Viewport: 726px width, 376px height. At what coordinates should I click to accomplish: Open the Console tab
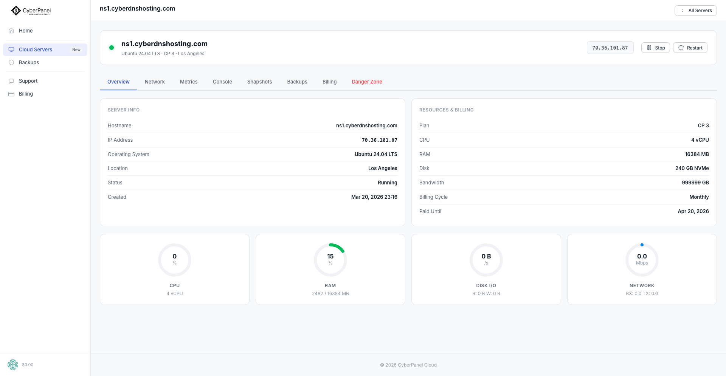tap(222, 82)
